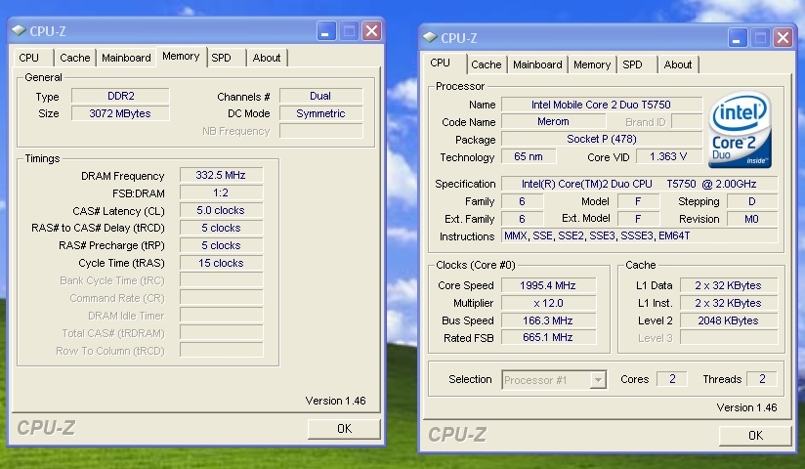
Task: Click OK button in right CPU window
Action: (x=755, y=436)
